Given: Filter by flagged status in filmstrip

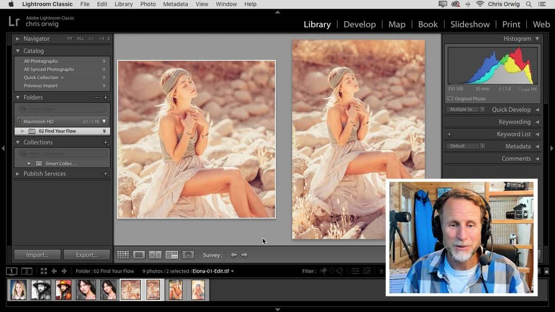Looking at the screenshot, I should coord(323,271).
